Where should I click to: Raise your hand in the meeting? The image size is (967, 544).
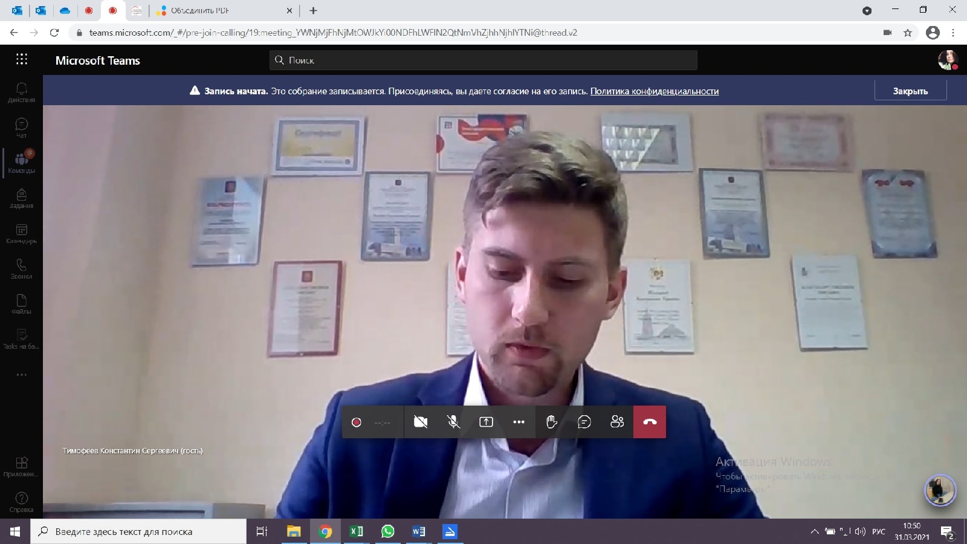[x=551, y=422]
